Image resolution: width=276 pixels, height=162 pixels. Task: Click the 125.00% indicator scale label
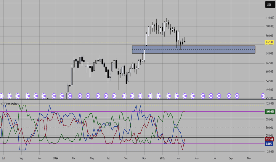tap(270, 103)
